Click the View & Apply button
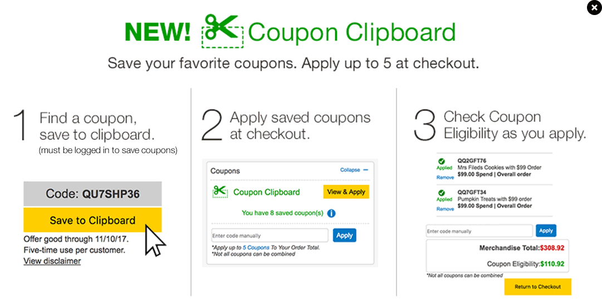The width and height of the screenshot is (602, 304). 346,192
